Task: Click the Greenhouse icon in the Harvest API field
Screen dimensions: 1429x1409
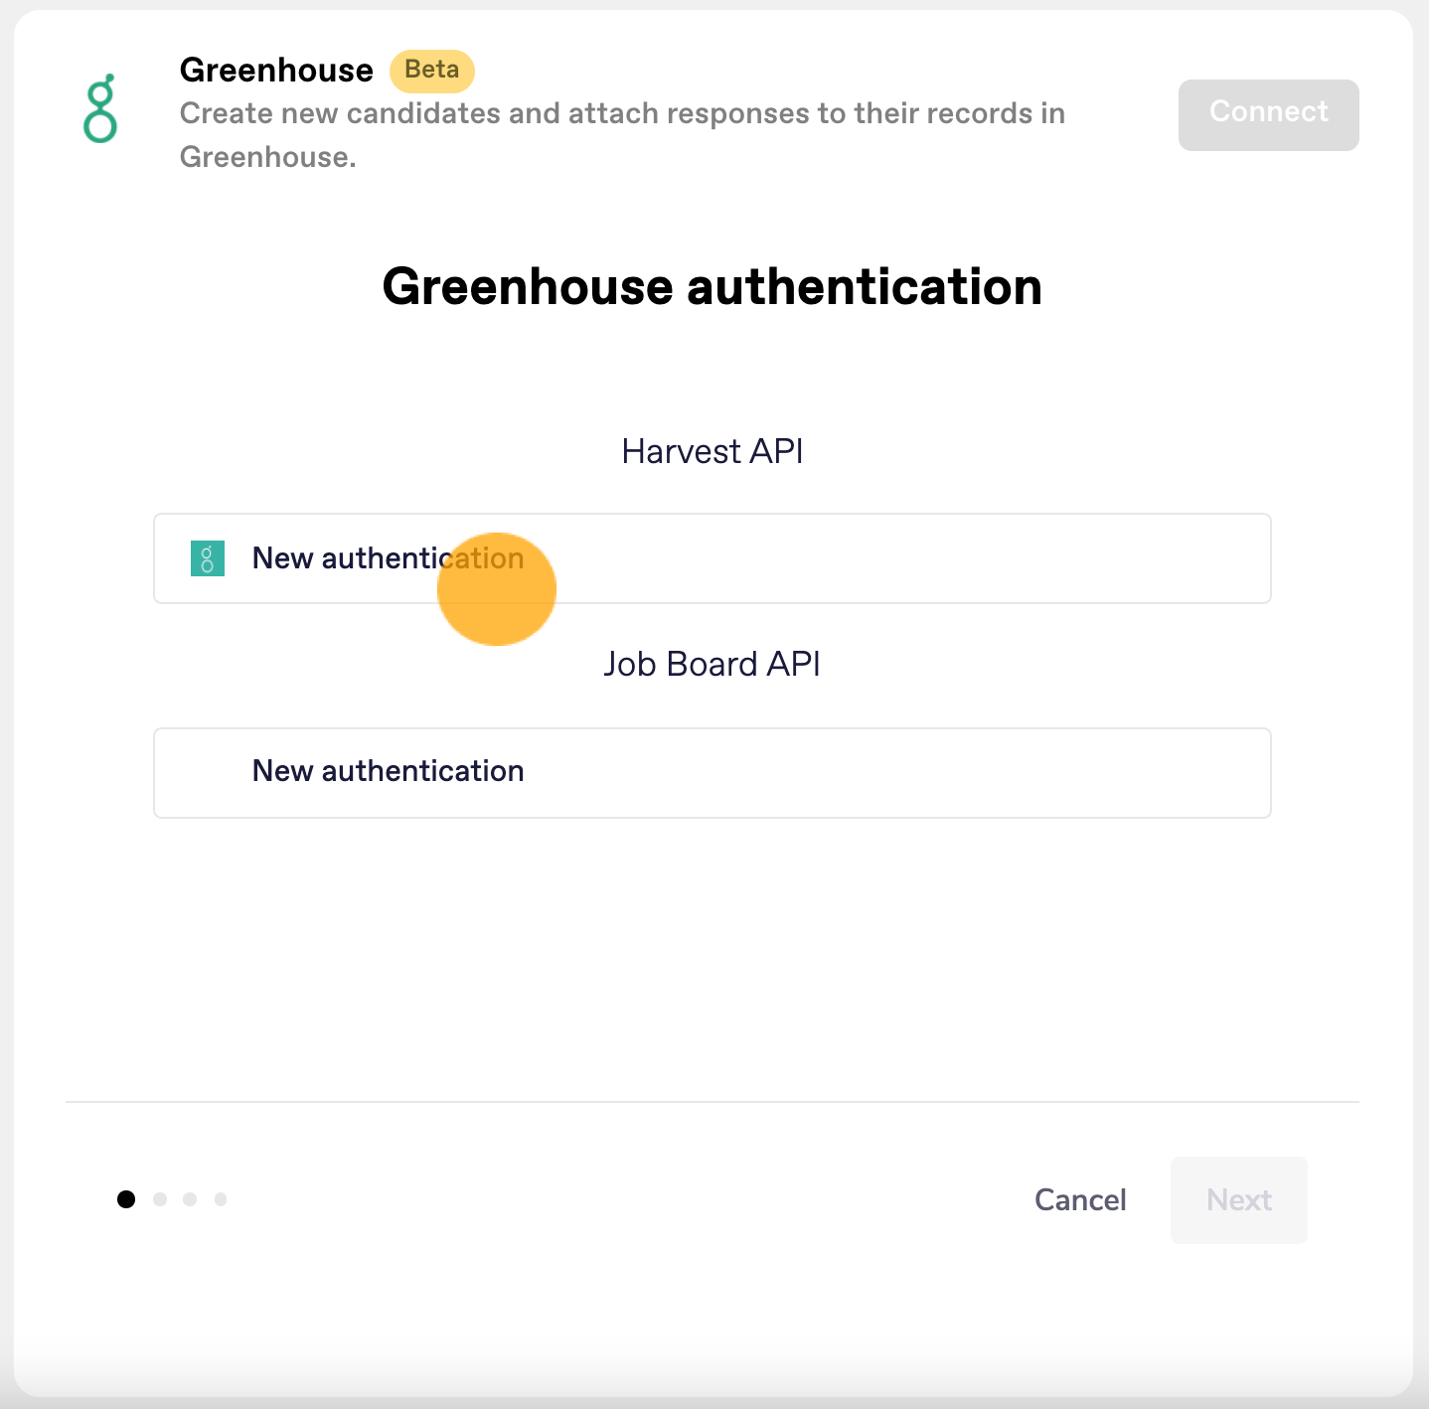Action: [x=208, y=558]
